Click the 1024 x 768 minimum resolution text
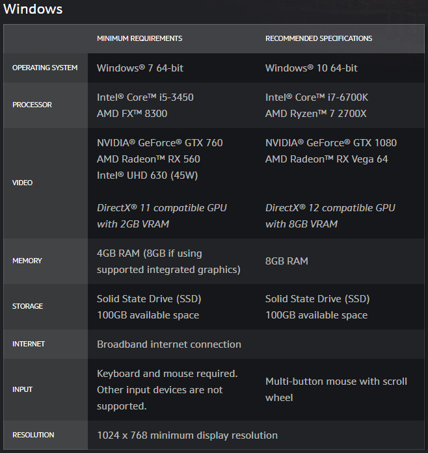 coord(187,435)
